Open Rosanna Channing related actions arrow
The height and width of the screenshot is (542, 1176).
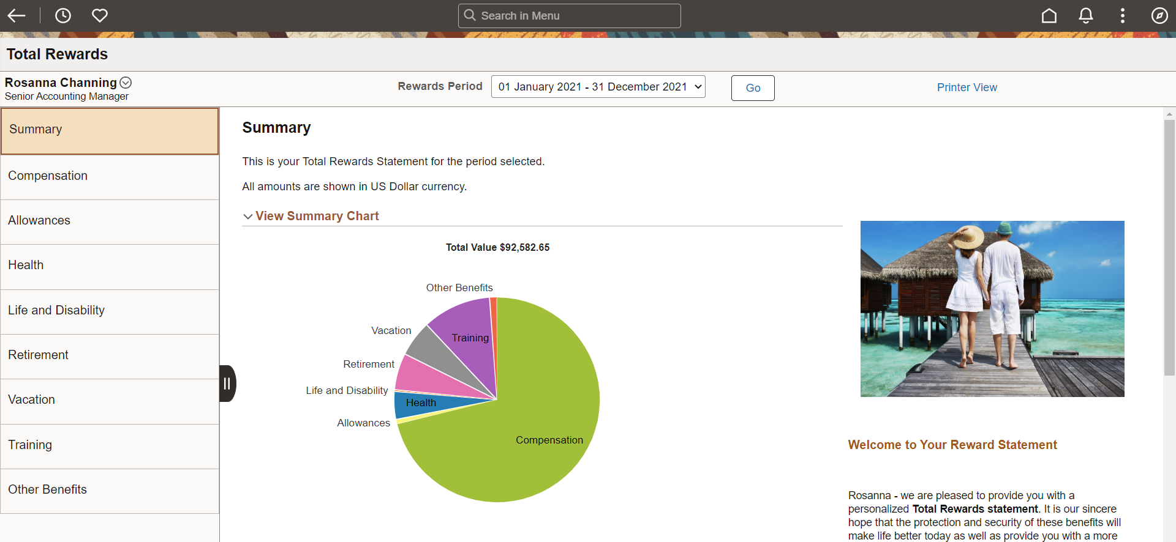click(126, 83)
